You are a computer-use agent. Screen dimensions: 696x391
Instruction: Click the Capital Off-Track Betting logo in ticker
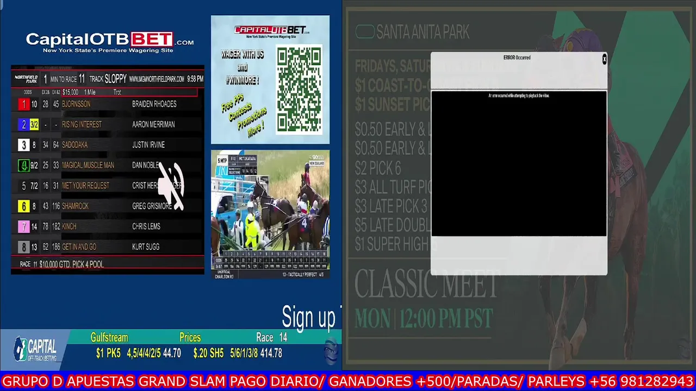click(x=35, y=349)
